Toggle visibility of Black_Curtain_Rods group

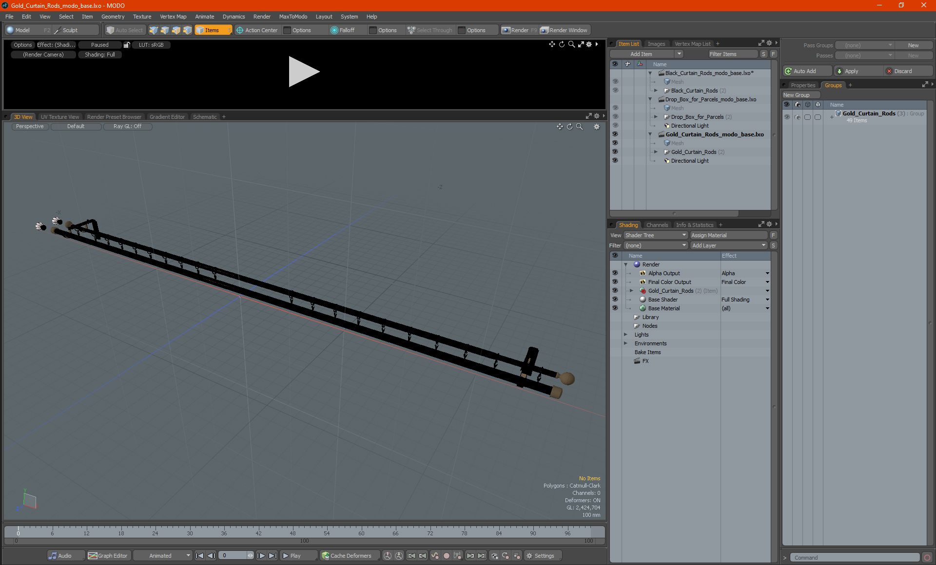[x=615, y=91]
